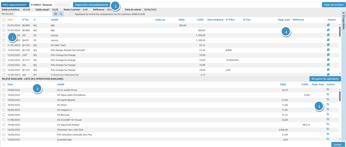Click the book icon for Cb Uber *eats row
Viewport: 346px width, 147px height.
click(x=328, y=45)
